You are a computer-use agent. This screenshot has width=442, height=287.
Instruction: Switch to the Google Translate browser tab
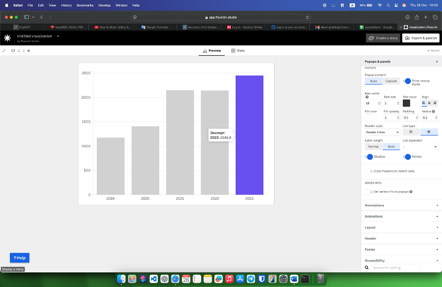click(155, 27)
